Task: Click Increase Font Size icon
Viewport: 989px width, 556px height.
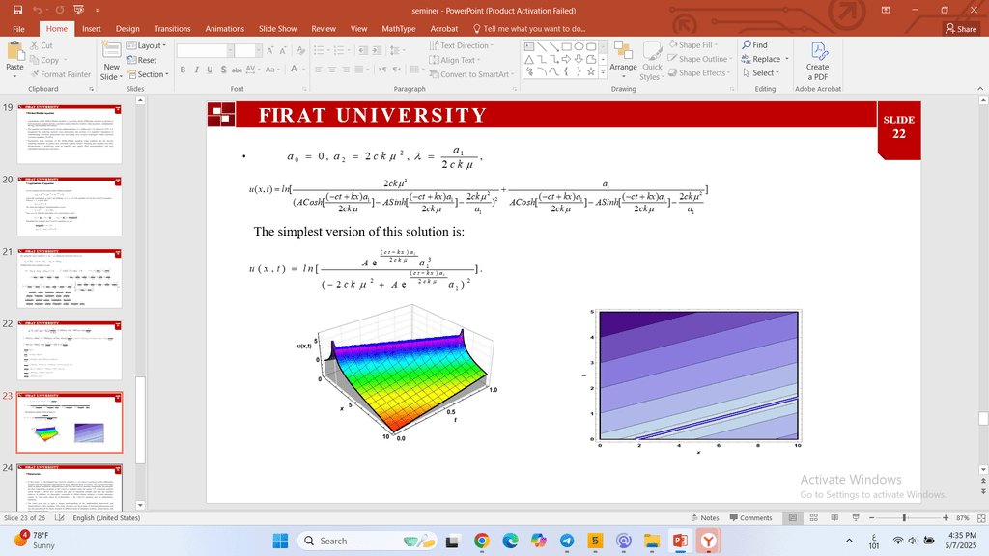Action: (270, 50)
